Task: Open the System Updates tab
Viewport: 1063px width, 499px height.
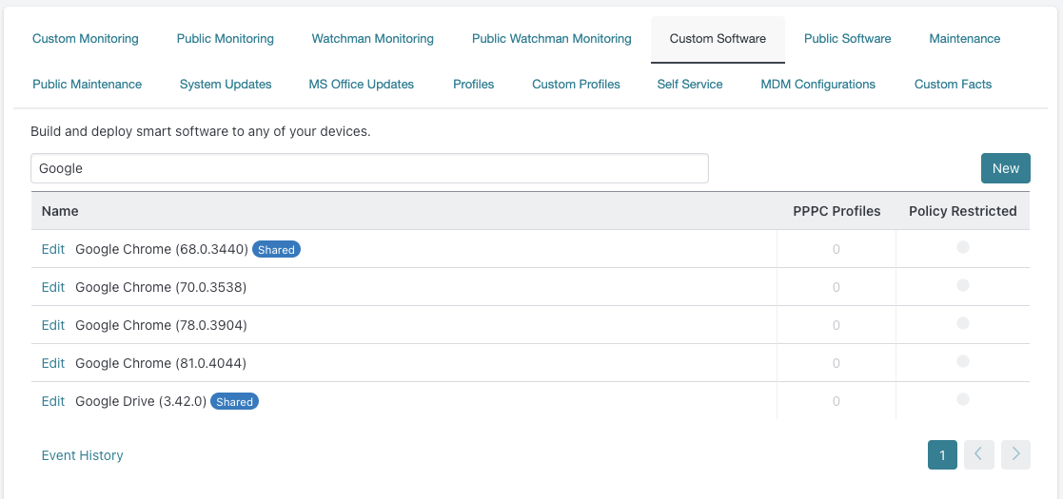Action: [x=226, y=84]
